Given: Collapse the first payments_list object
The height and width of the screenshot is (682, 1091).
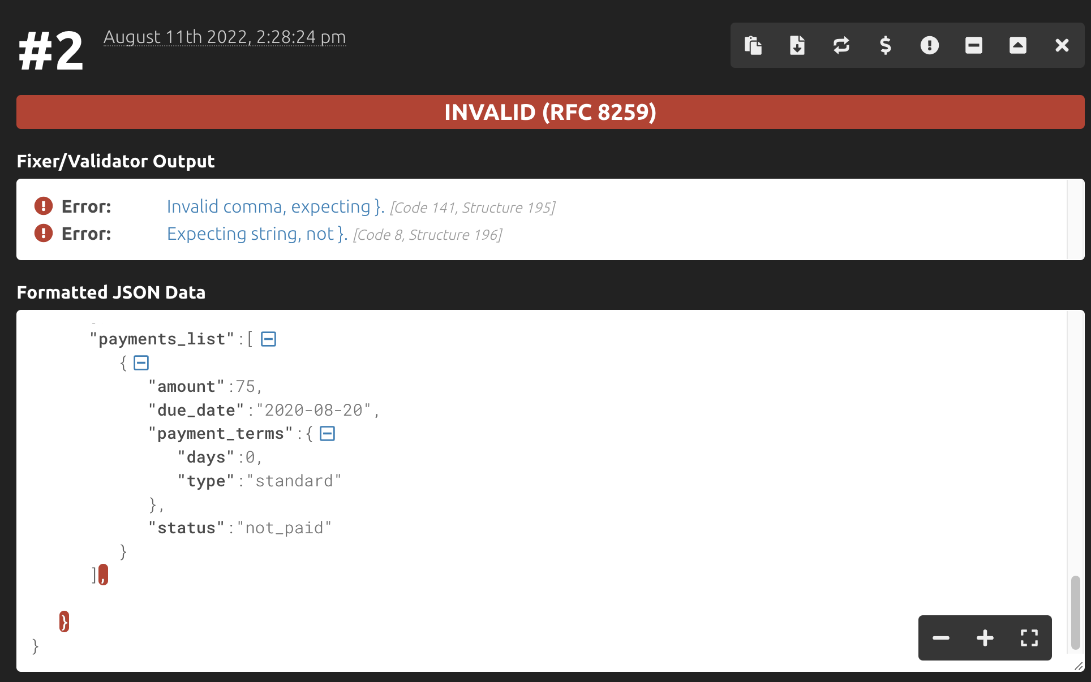Looking at the screenshot, I should pos(141,363).
